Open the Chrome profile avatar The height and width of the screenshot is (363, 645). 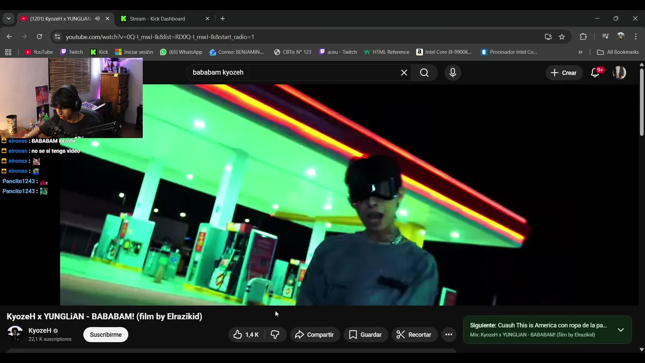[x=621, y=36]
